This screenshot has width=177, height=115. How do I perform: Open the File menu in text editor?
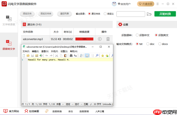point(26,51)
